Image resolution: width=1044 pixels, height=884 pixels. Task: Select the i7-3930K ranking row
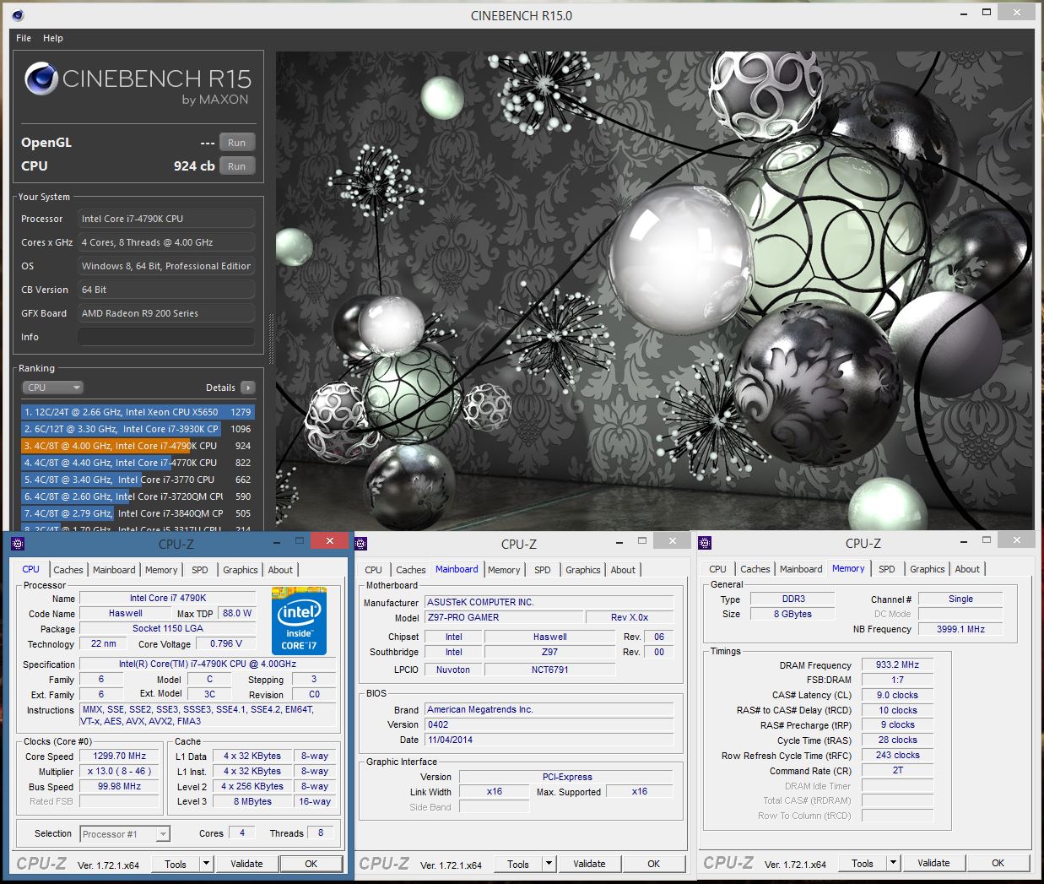tap(138, 429)
